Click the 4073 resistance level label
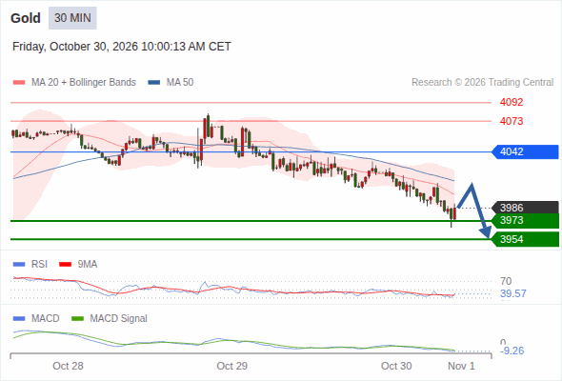Screen dimensions: 562x381 click(512, 121)
